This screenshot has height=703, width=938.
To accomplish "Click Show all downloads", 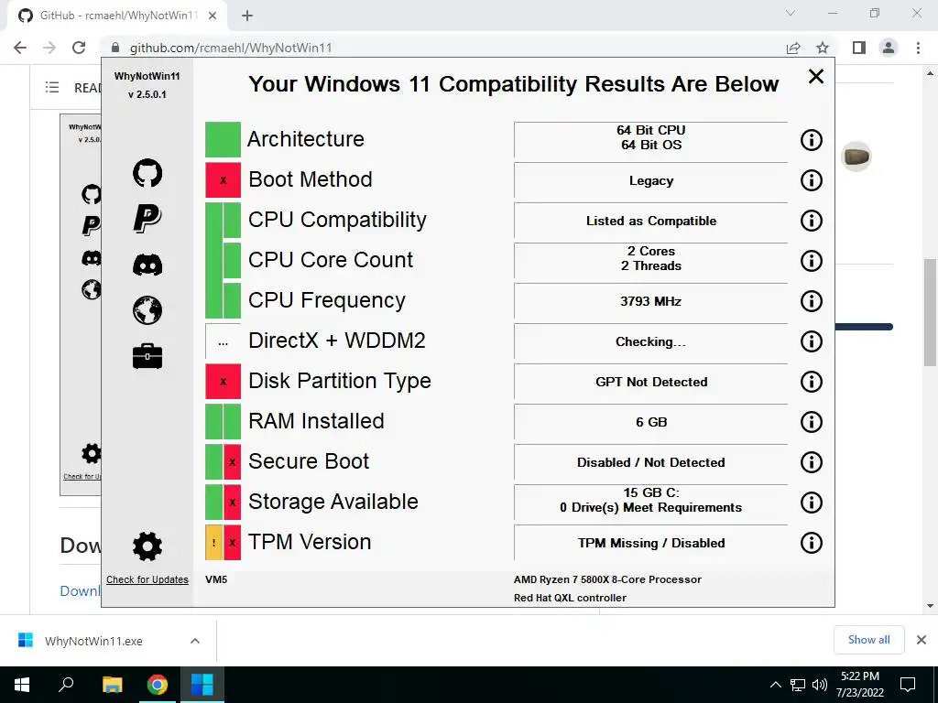I will point(868,640).
